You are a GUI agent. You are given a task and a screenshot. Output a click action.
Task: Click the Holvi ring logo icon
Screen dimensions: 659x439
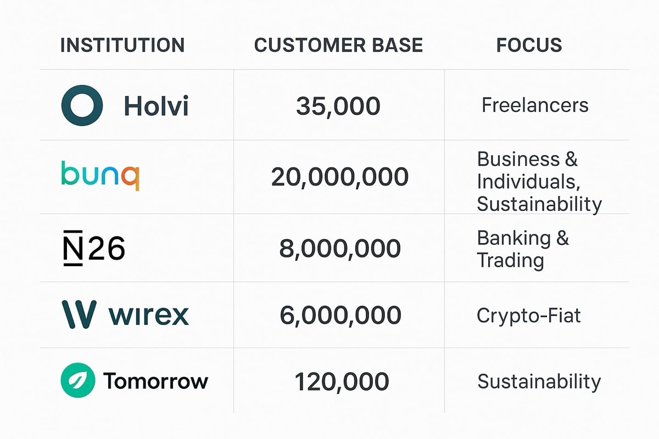click(82, 106)
